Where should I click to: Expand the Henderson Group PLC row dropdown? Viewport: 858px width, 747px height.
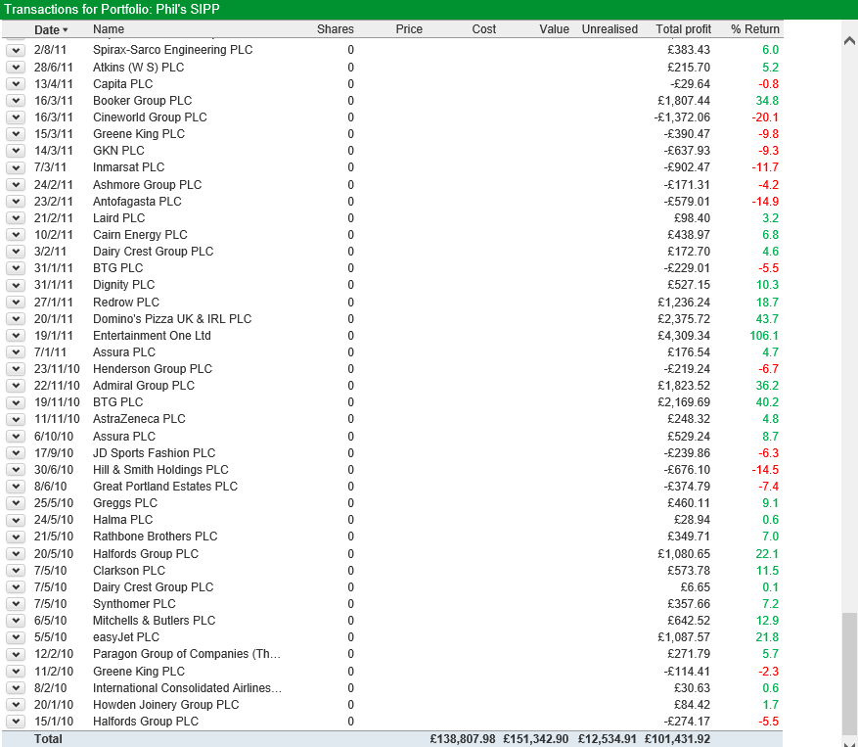pos(16,369)
